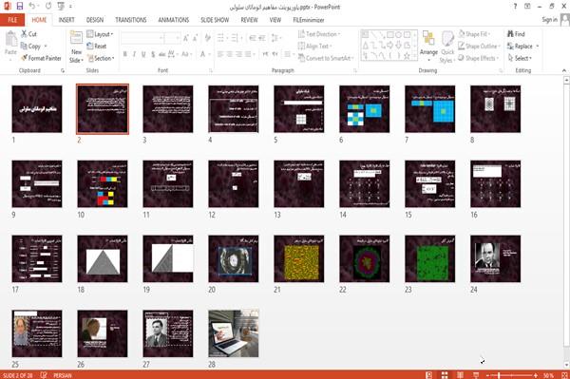Open the FILE tab

pyautogui.click(x=12, y=20)
